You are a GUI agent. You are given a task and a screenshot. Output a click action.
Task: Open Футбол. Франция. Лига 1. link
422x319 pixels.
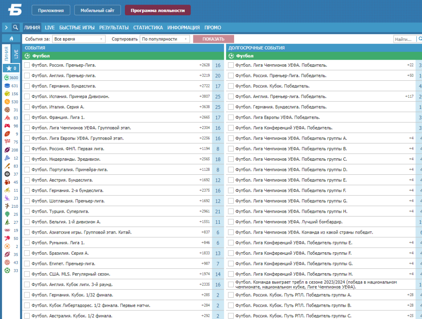point(58,117)
